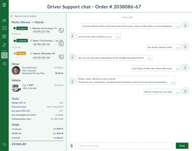Click the 16 Sep, 2022 date label
This screenshot has width=192, height=151.
pyautogui.click(x=127, y=17)
